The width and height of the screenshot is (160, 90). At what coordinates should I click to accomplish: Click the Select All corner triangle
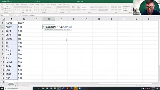pyautogui.click(x=3, y=19)
